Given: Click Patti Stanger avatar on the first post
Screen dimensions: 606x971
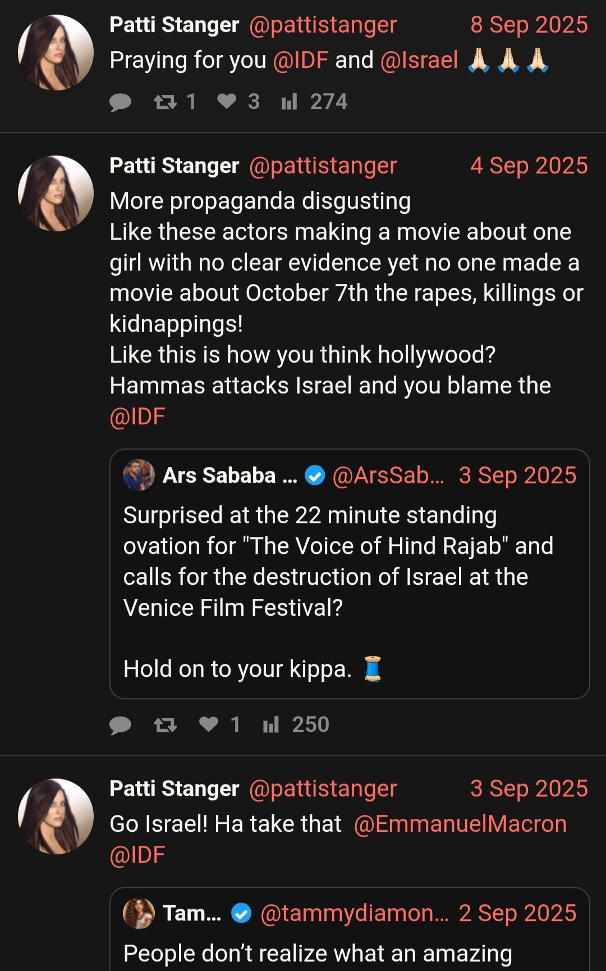Looking at the screenshot, I should (x=56, y=53).
